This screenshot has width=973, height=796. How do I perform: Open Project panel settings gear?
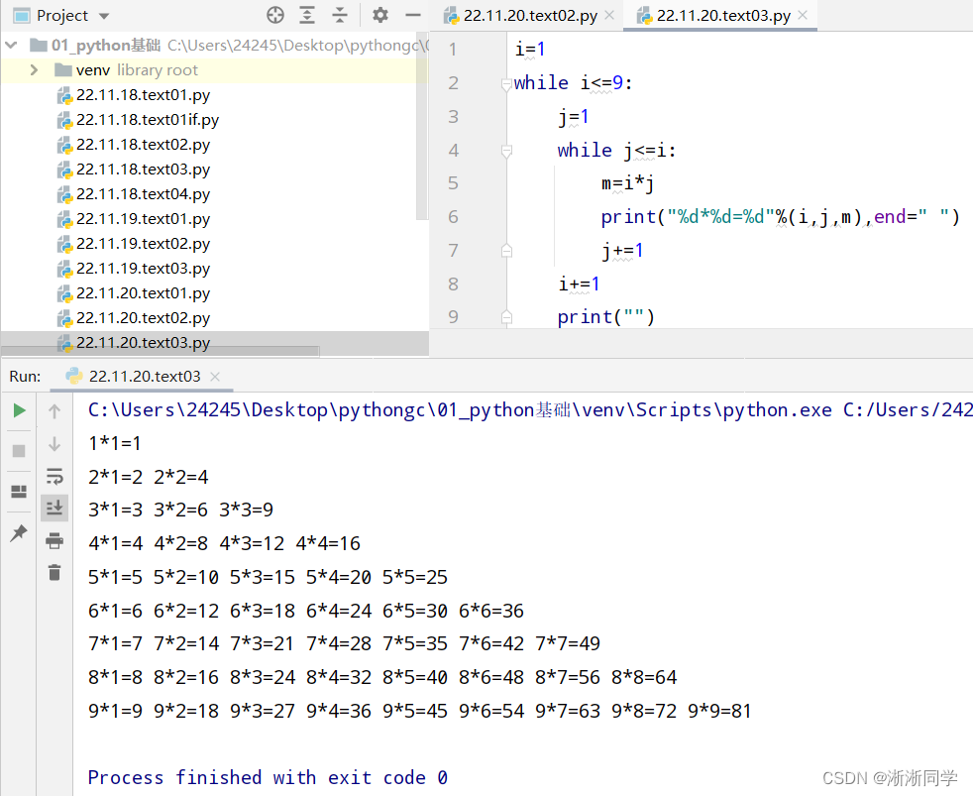coord(379,15)
